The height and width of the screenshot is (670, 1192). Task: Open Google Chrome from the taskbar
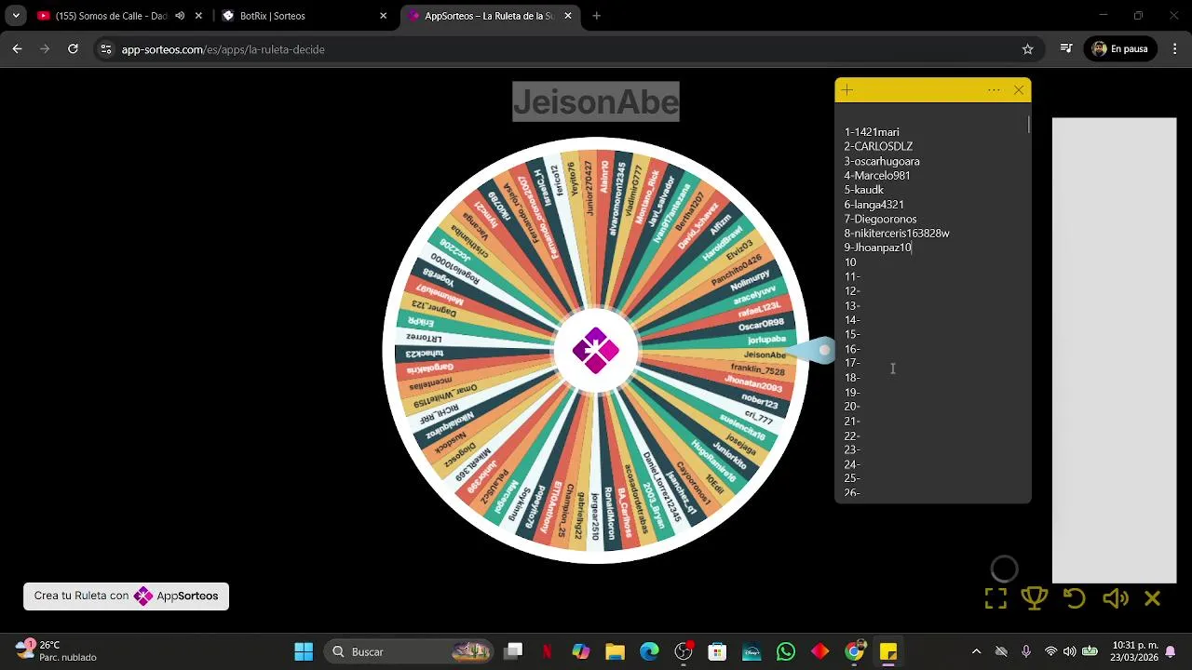pos(854,651)
